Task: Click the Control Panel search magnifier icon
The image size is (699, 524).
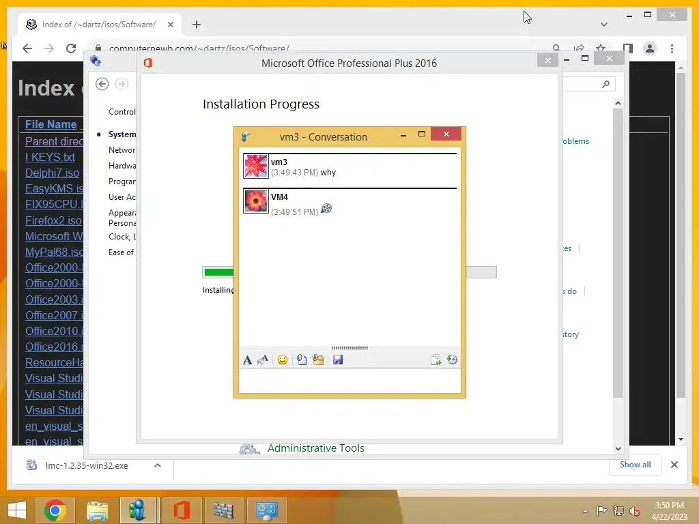Action: click(x=605, y=84)
